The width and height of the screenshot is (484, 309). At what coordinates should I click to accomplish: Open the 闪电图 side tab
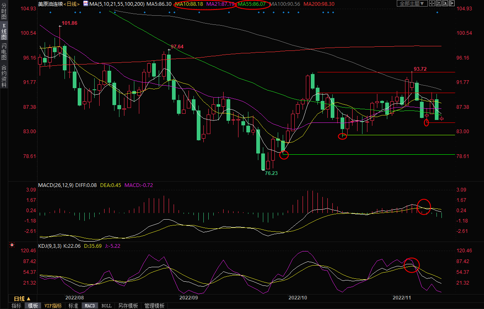(4, 52)
